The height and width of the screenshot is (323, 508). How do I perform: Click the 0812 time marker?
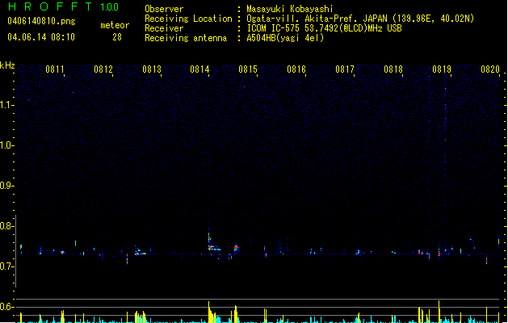pyautogui.click(x=103, y=69)
